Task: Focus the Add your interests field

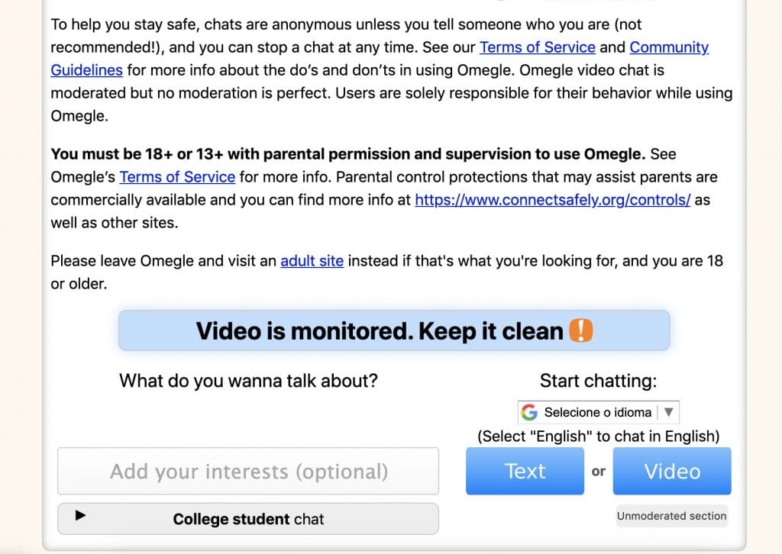Action: [248, 472]
